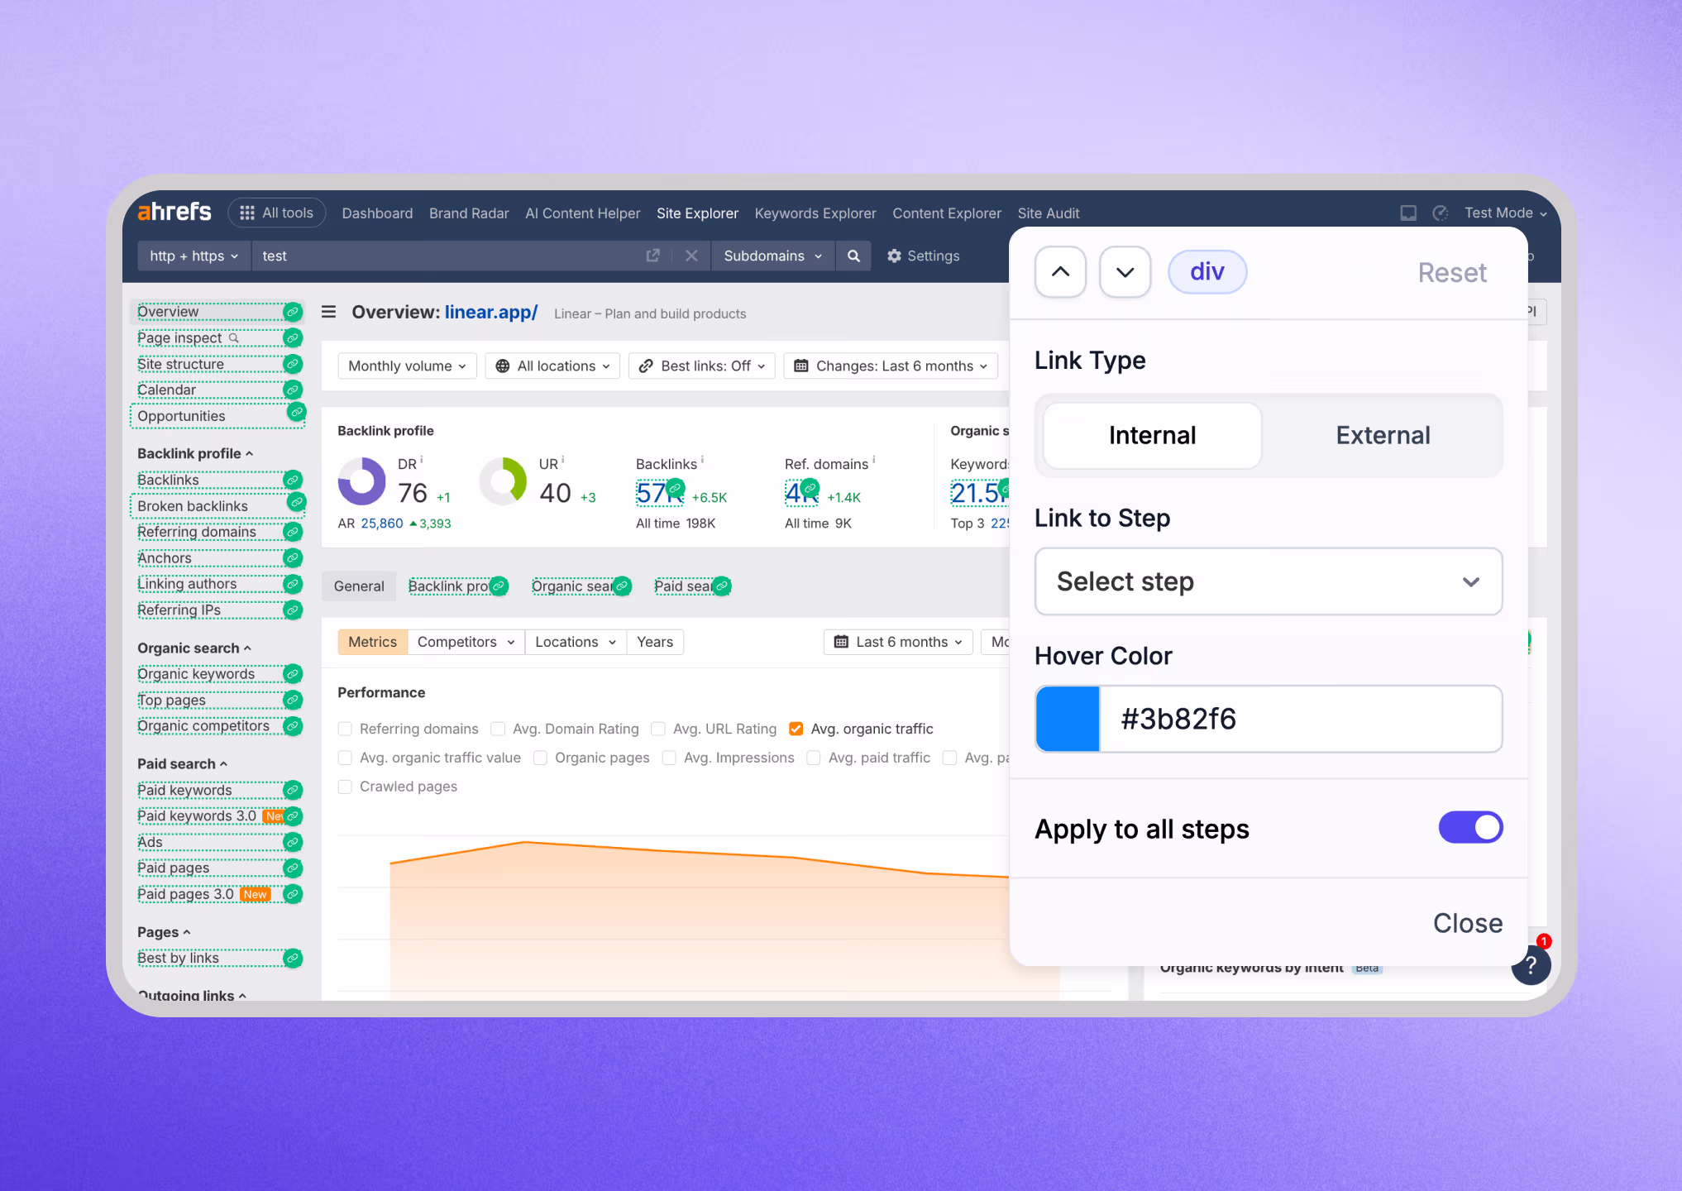Click the up arrow button in the popup

coord(1060,272)
